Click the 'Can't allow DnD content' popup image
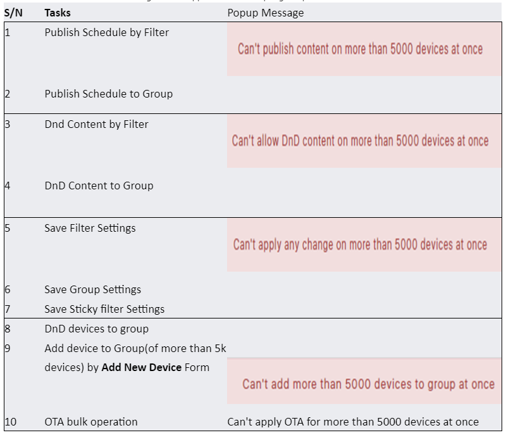Image resolution: width=506 pixels, height=435 pixels. tap(364, 141)
